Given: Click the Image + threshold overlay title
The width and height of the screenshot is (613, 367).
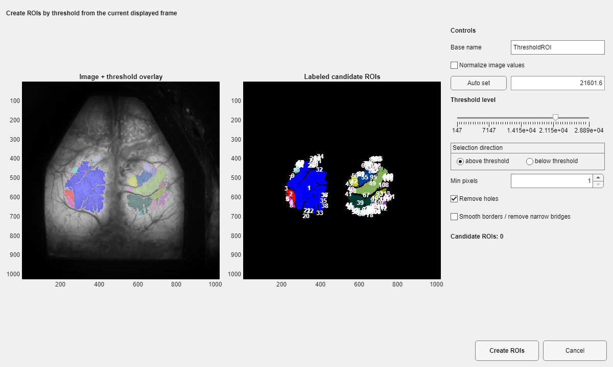Looking at the screenshot, I should click(x=121, y=77).
